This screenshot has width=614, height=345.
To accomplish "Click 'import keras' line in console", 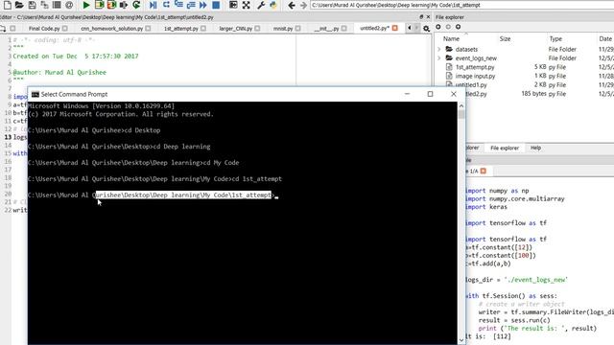I will pyautogui.click(x=486, y=207).
